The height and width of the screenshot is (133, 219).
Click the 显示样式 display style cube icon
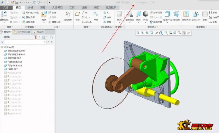168,14
